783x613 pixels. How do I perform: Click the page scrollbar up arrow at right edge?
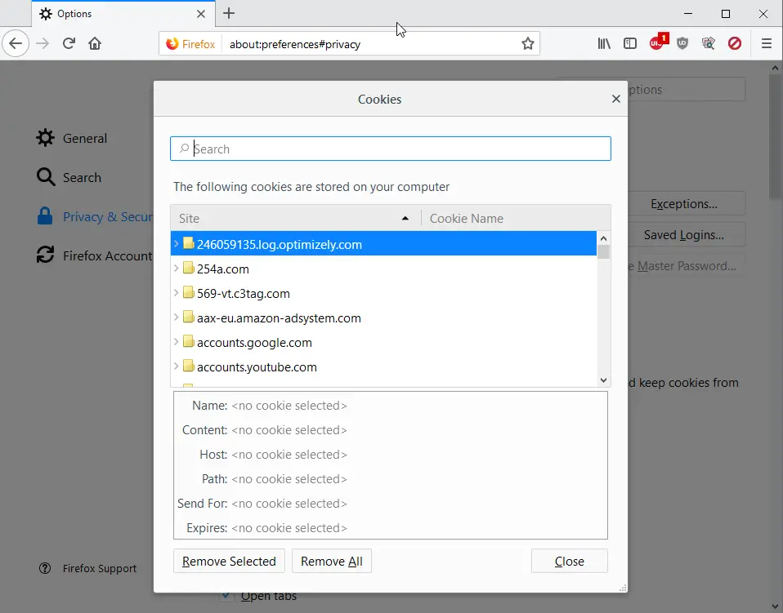[x=775, y=67]
